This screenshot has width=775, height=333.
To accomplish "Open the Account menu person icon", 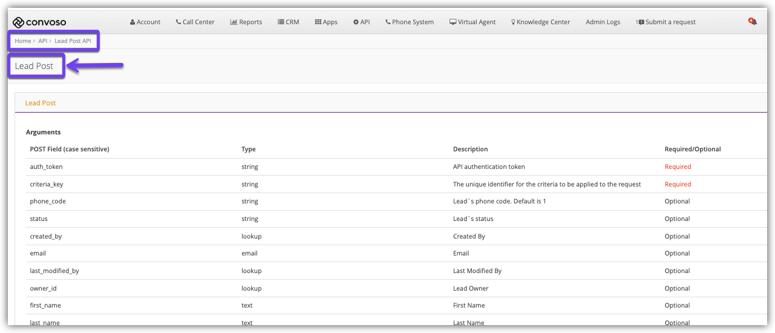I will coord(132,22).
